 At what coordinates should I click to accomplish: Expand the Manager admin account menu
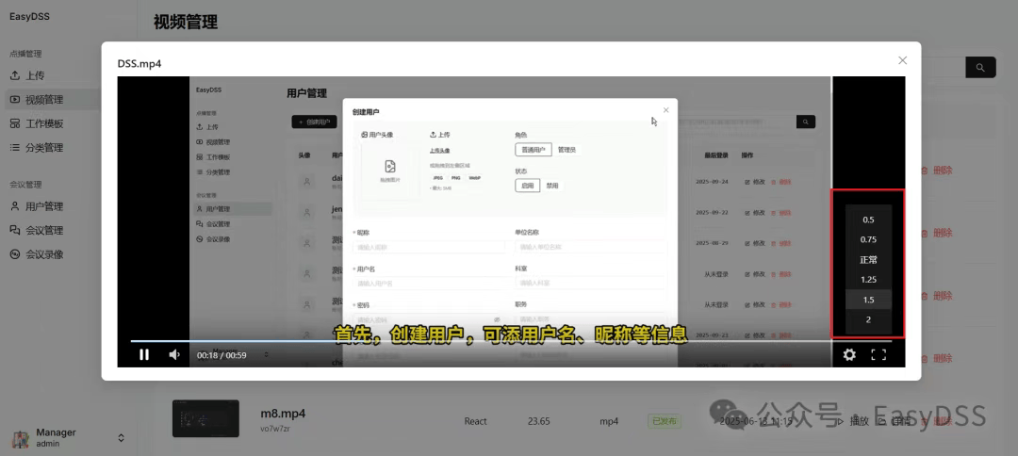click(x=121, y=438)
